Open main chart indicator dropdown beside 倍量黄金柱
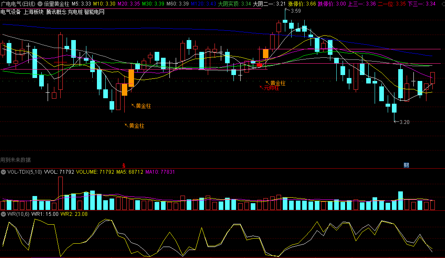 (x=40, y=4)
